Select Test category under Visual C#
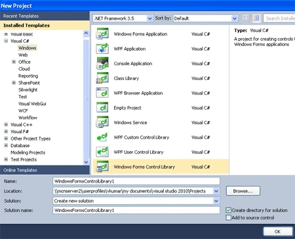 [x=23, y=97]
